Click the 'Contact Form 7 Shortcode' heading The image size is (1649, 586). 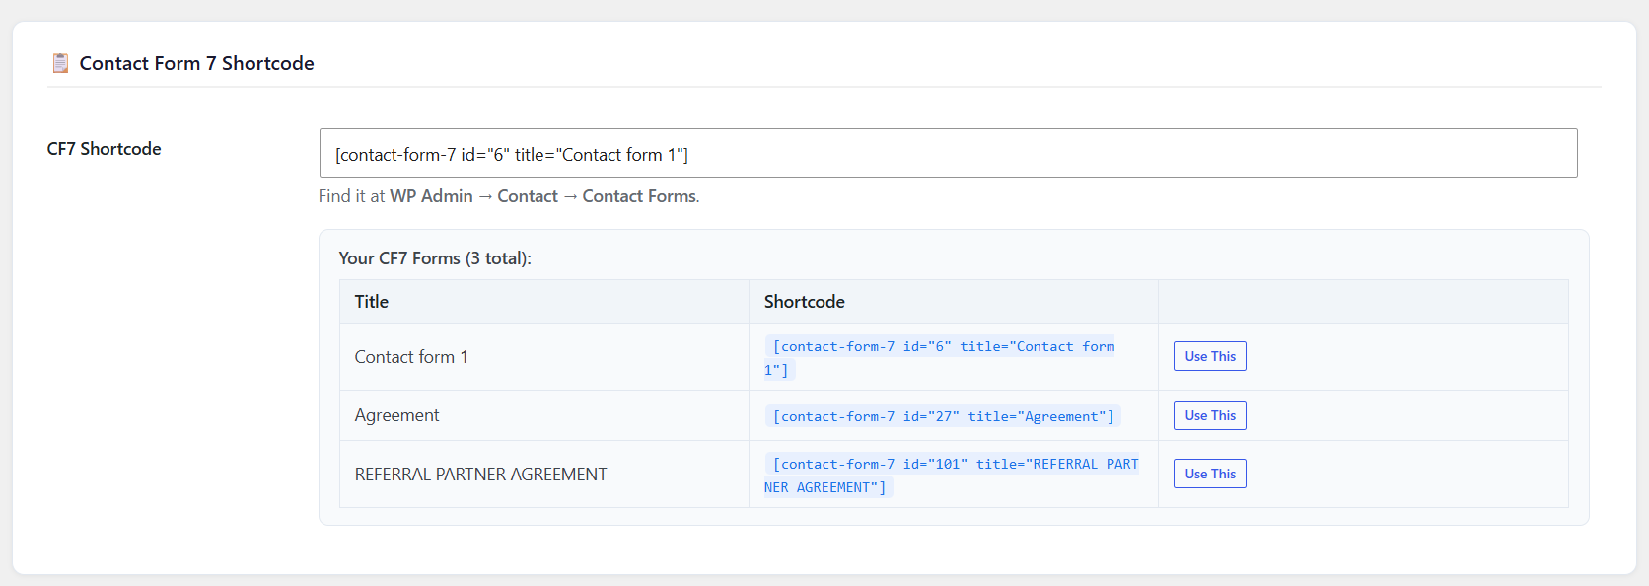tap(196, 63)
